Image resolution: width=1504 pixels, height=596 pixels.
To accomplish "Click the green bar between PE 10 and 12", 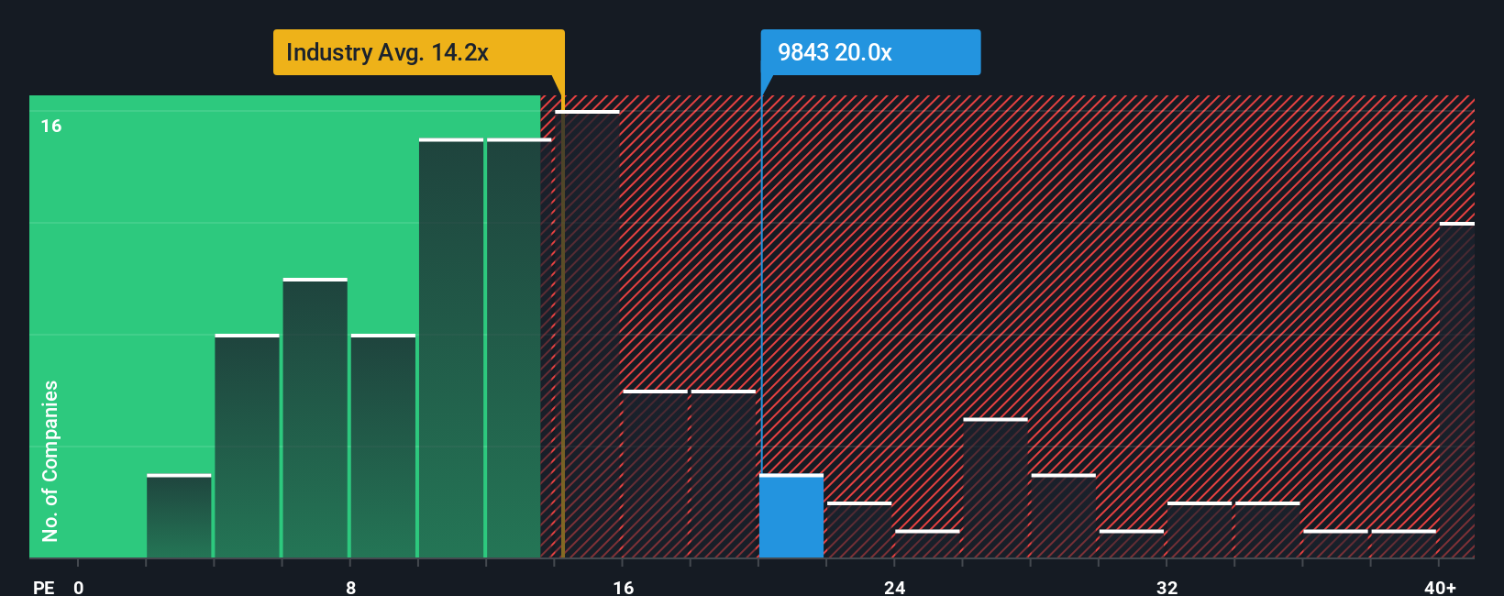I will [451, 348].
